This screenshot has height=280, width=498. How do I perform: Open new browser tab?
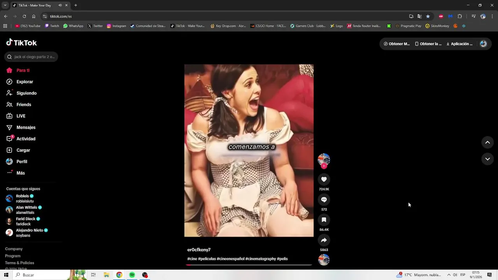(x=75, y=5)
